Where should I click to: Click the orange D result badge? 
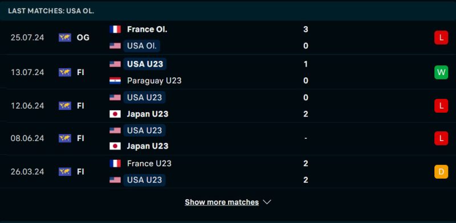click(441, 172)
